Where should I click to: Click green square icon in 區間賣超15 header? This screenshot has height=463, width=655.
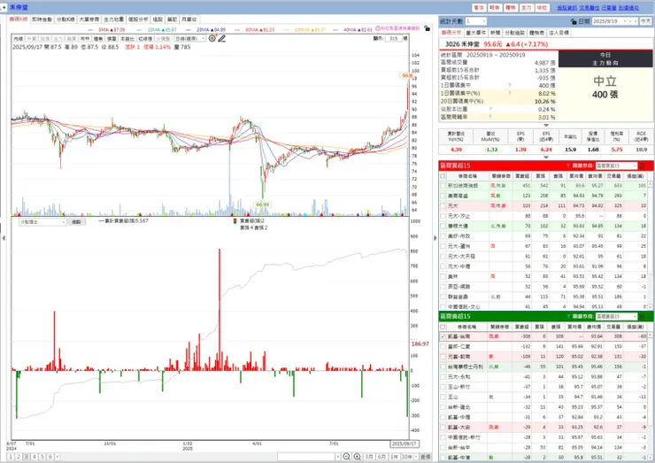coord(642,316)
